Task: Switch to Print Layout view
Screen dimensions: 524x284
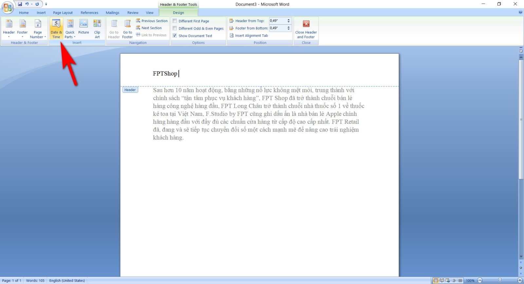Action: [x=436, y=280]
